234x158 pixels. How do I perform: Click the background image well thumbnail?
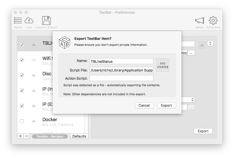[202, 45]
